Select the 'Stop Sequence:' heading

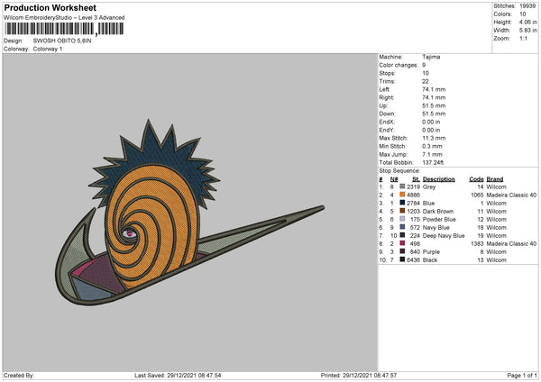(x=399, y=171)
